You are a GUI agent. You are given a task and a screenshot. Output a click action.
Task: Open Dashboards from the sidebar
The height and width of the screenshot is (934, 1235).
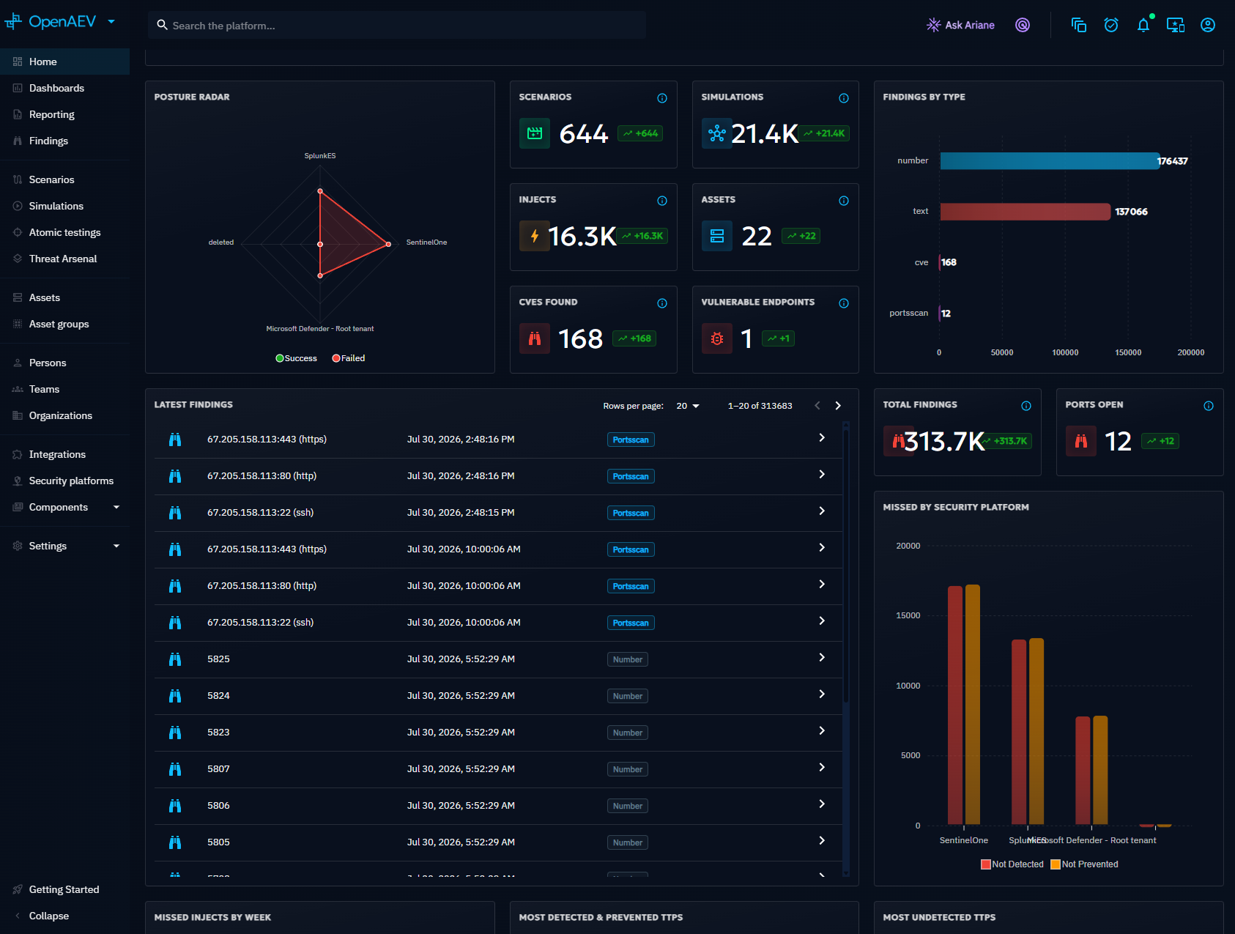(64, 88)
